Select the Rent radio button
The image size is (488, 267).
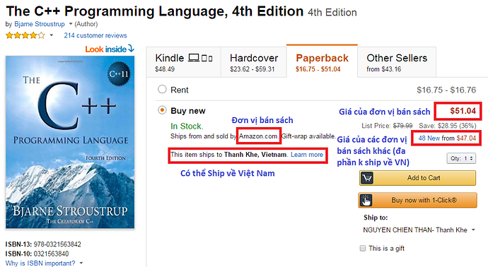[162, 90]
